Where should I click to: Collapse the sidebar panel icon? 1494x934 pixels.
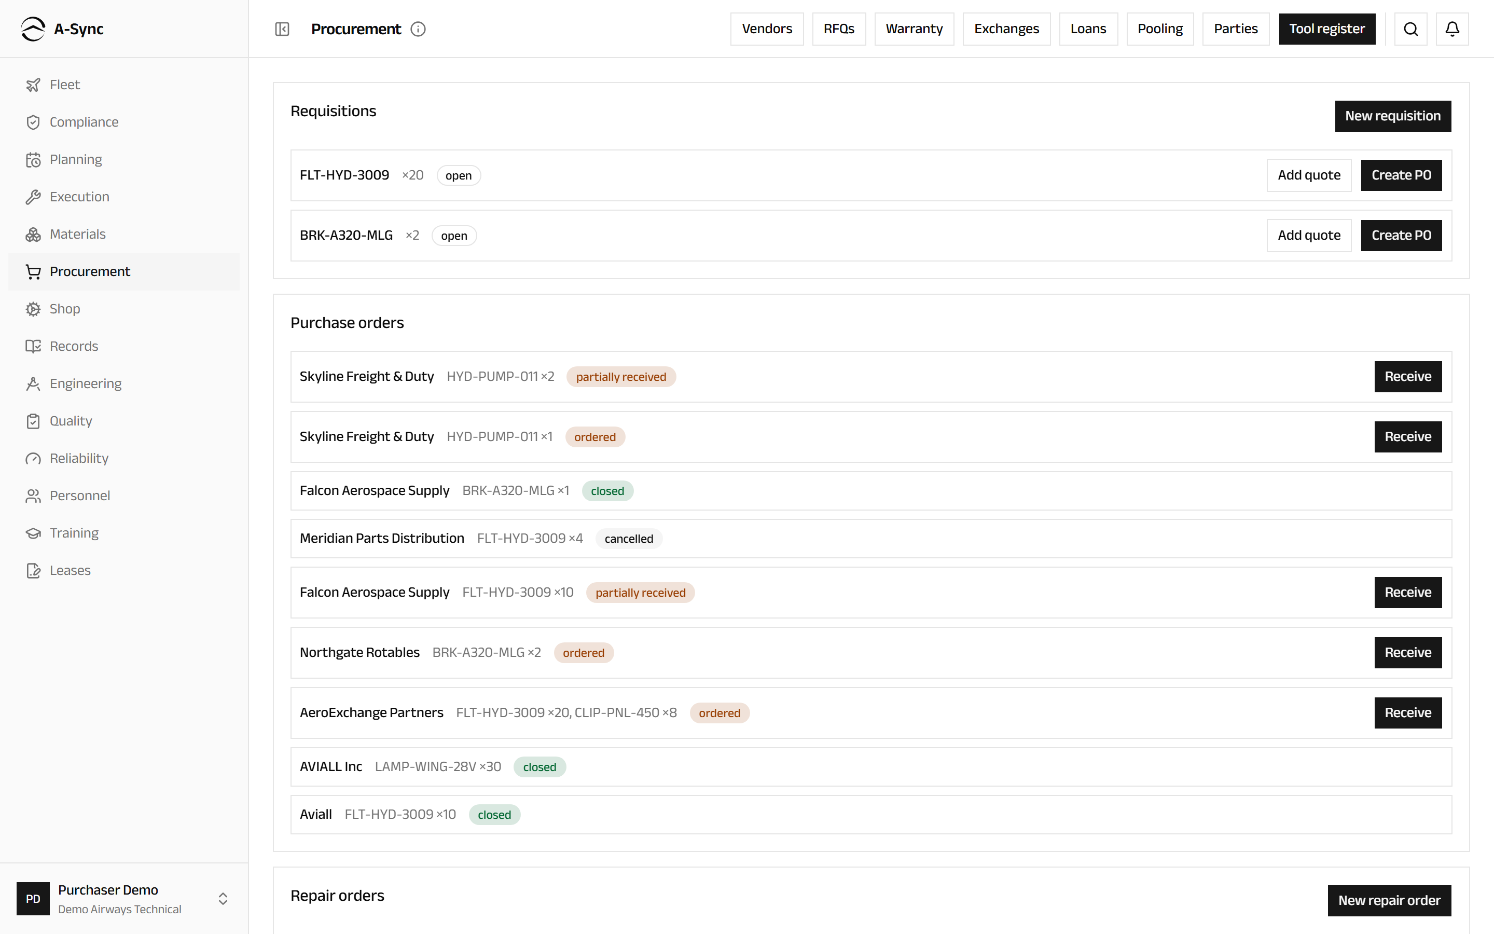pyautogui.click(x=282, y=29)
